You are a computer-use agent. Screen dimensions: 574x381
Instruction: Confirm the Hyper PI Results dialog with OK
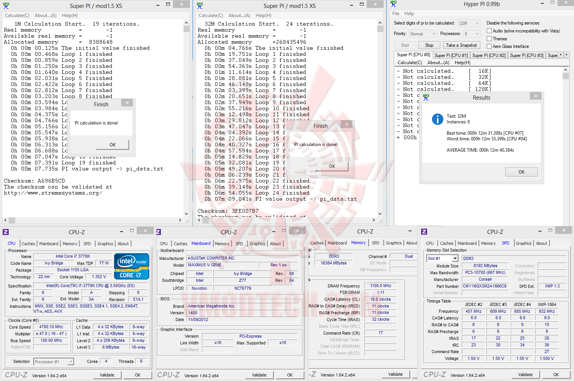coord(522,172)
